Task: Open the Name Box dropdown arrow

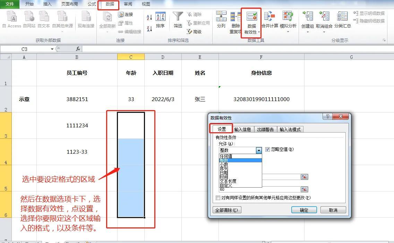Action: (x=52, y=49)
